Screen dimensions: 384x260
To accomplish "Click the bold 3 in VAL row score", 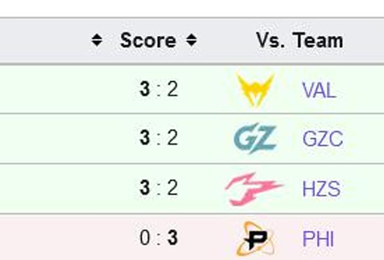I will 145,89.
